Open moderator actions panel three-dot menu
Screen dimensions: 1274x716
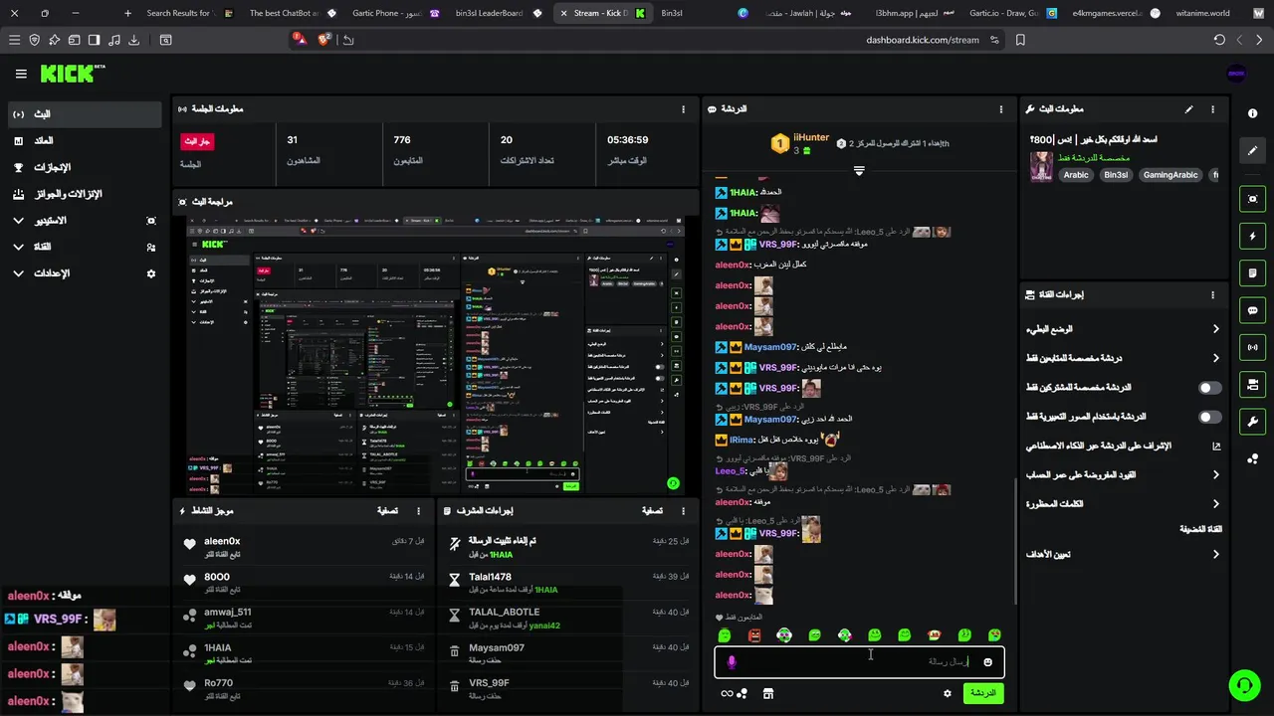pos(683,511)
